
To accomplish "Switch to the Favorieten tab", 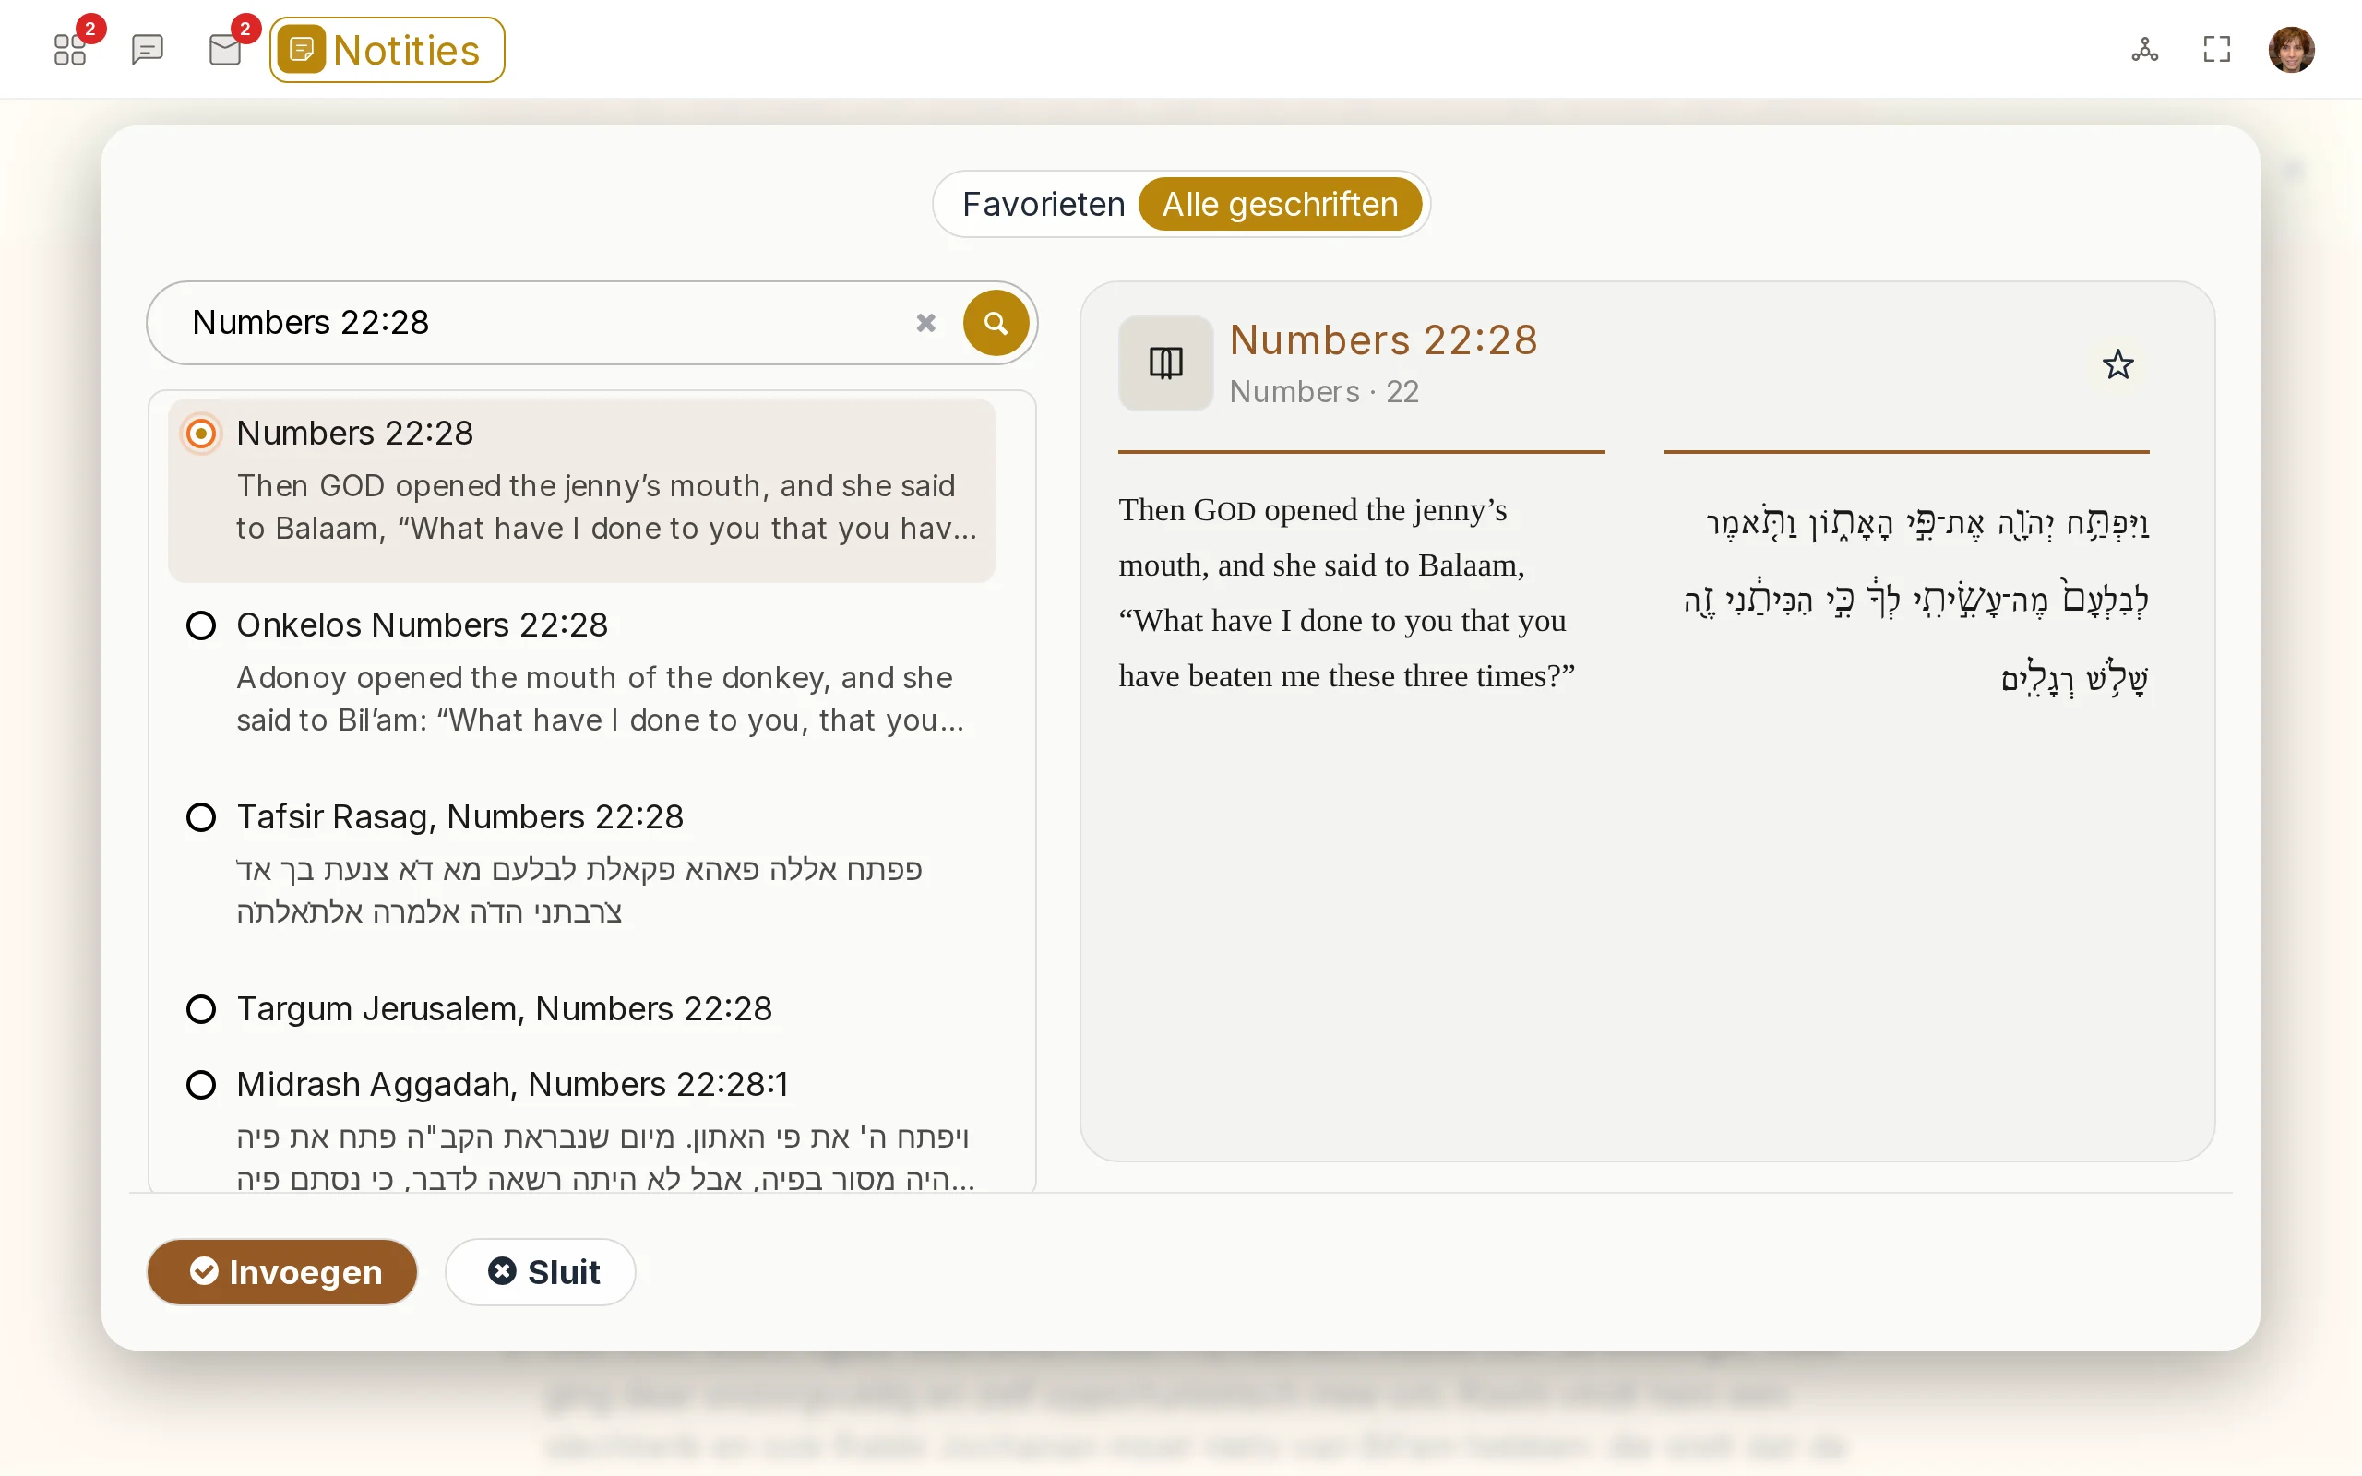I will tap(1043, 204).
